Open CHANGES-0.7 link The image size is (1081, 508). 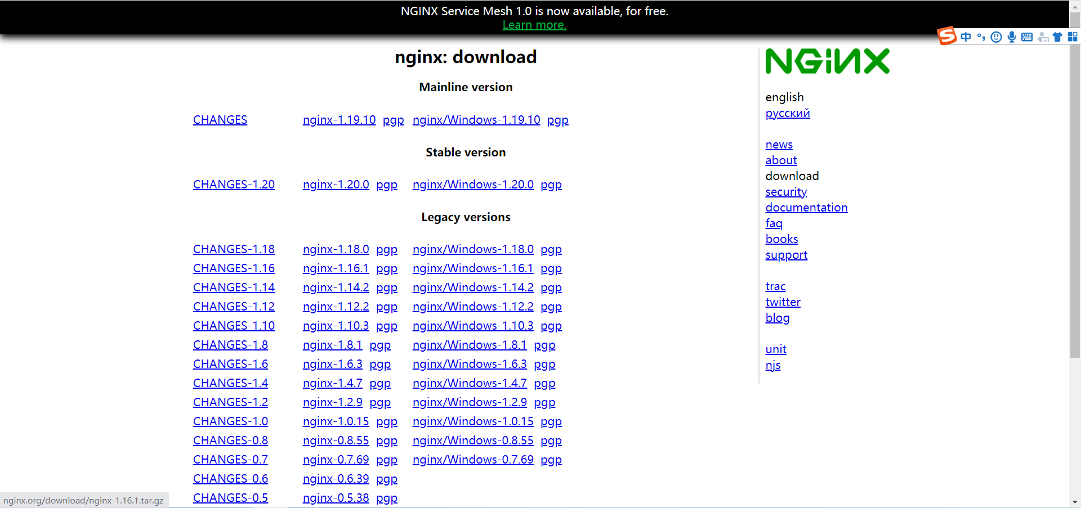point(230,460)
